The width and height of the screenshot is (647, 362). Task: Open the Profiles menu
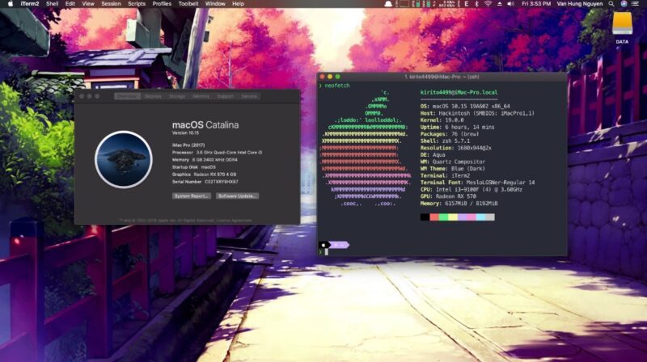pos(162,4)
